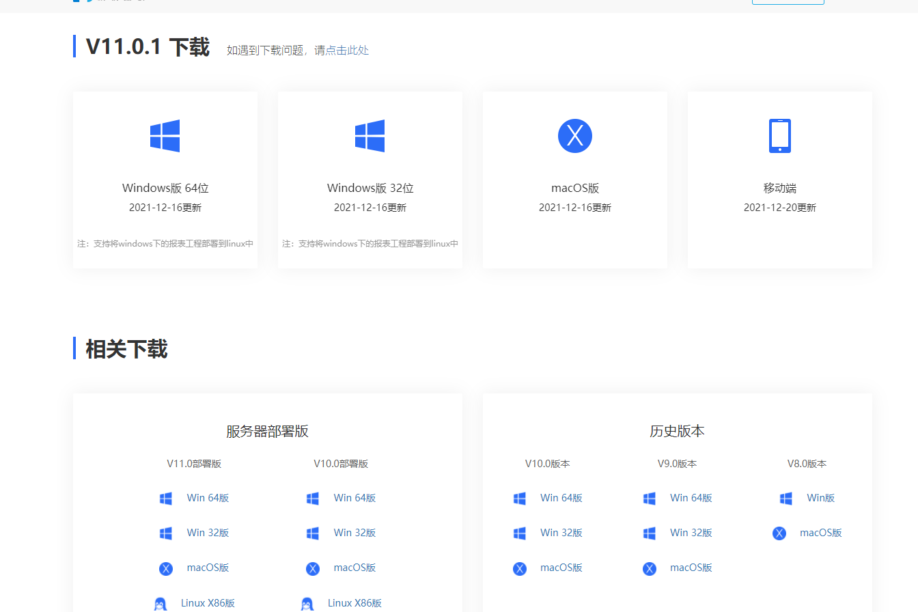918x612 pixels.
Task: Click the macOS X icon on macOS版 card
Action: click(x=574, y=135)
